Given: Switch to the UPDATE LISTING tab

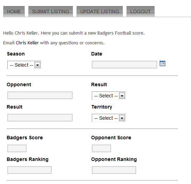Looking at the screenshot, I should [x=100, y=12].
